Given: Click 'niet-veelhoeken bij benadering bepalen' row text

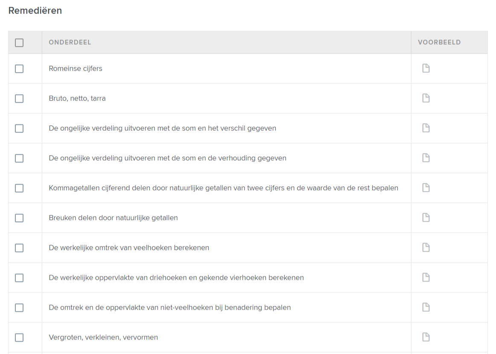Looking at the screenshot, I should click(169, 308).
